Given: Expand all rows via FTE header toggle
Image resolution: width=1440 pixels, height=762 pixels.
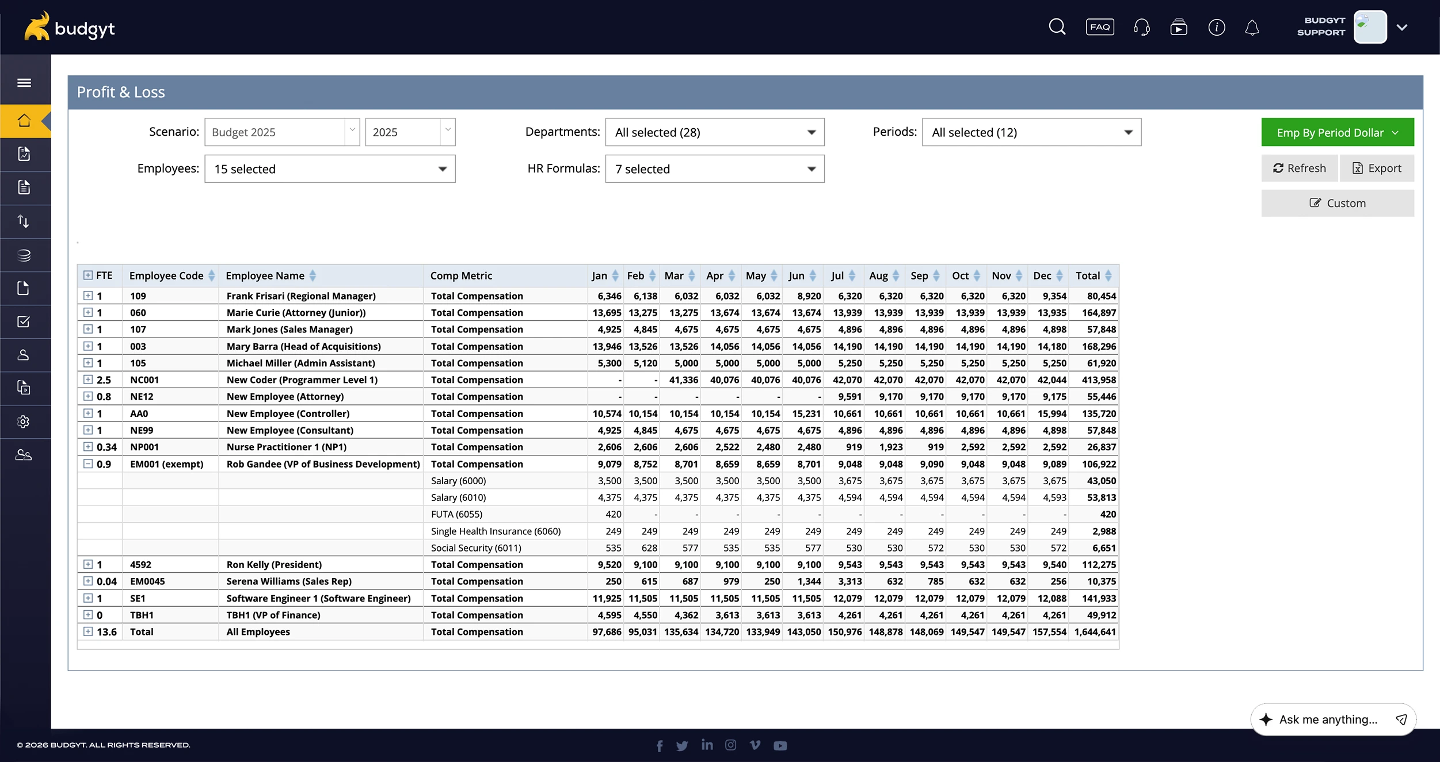Looking at the screenshot, I should click(x=87, y=275).
